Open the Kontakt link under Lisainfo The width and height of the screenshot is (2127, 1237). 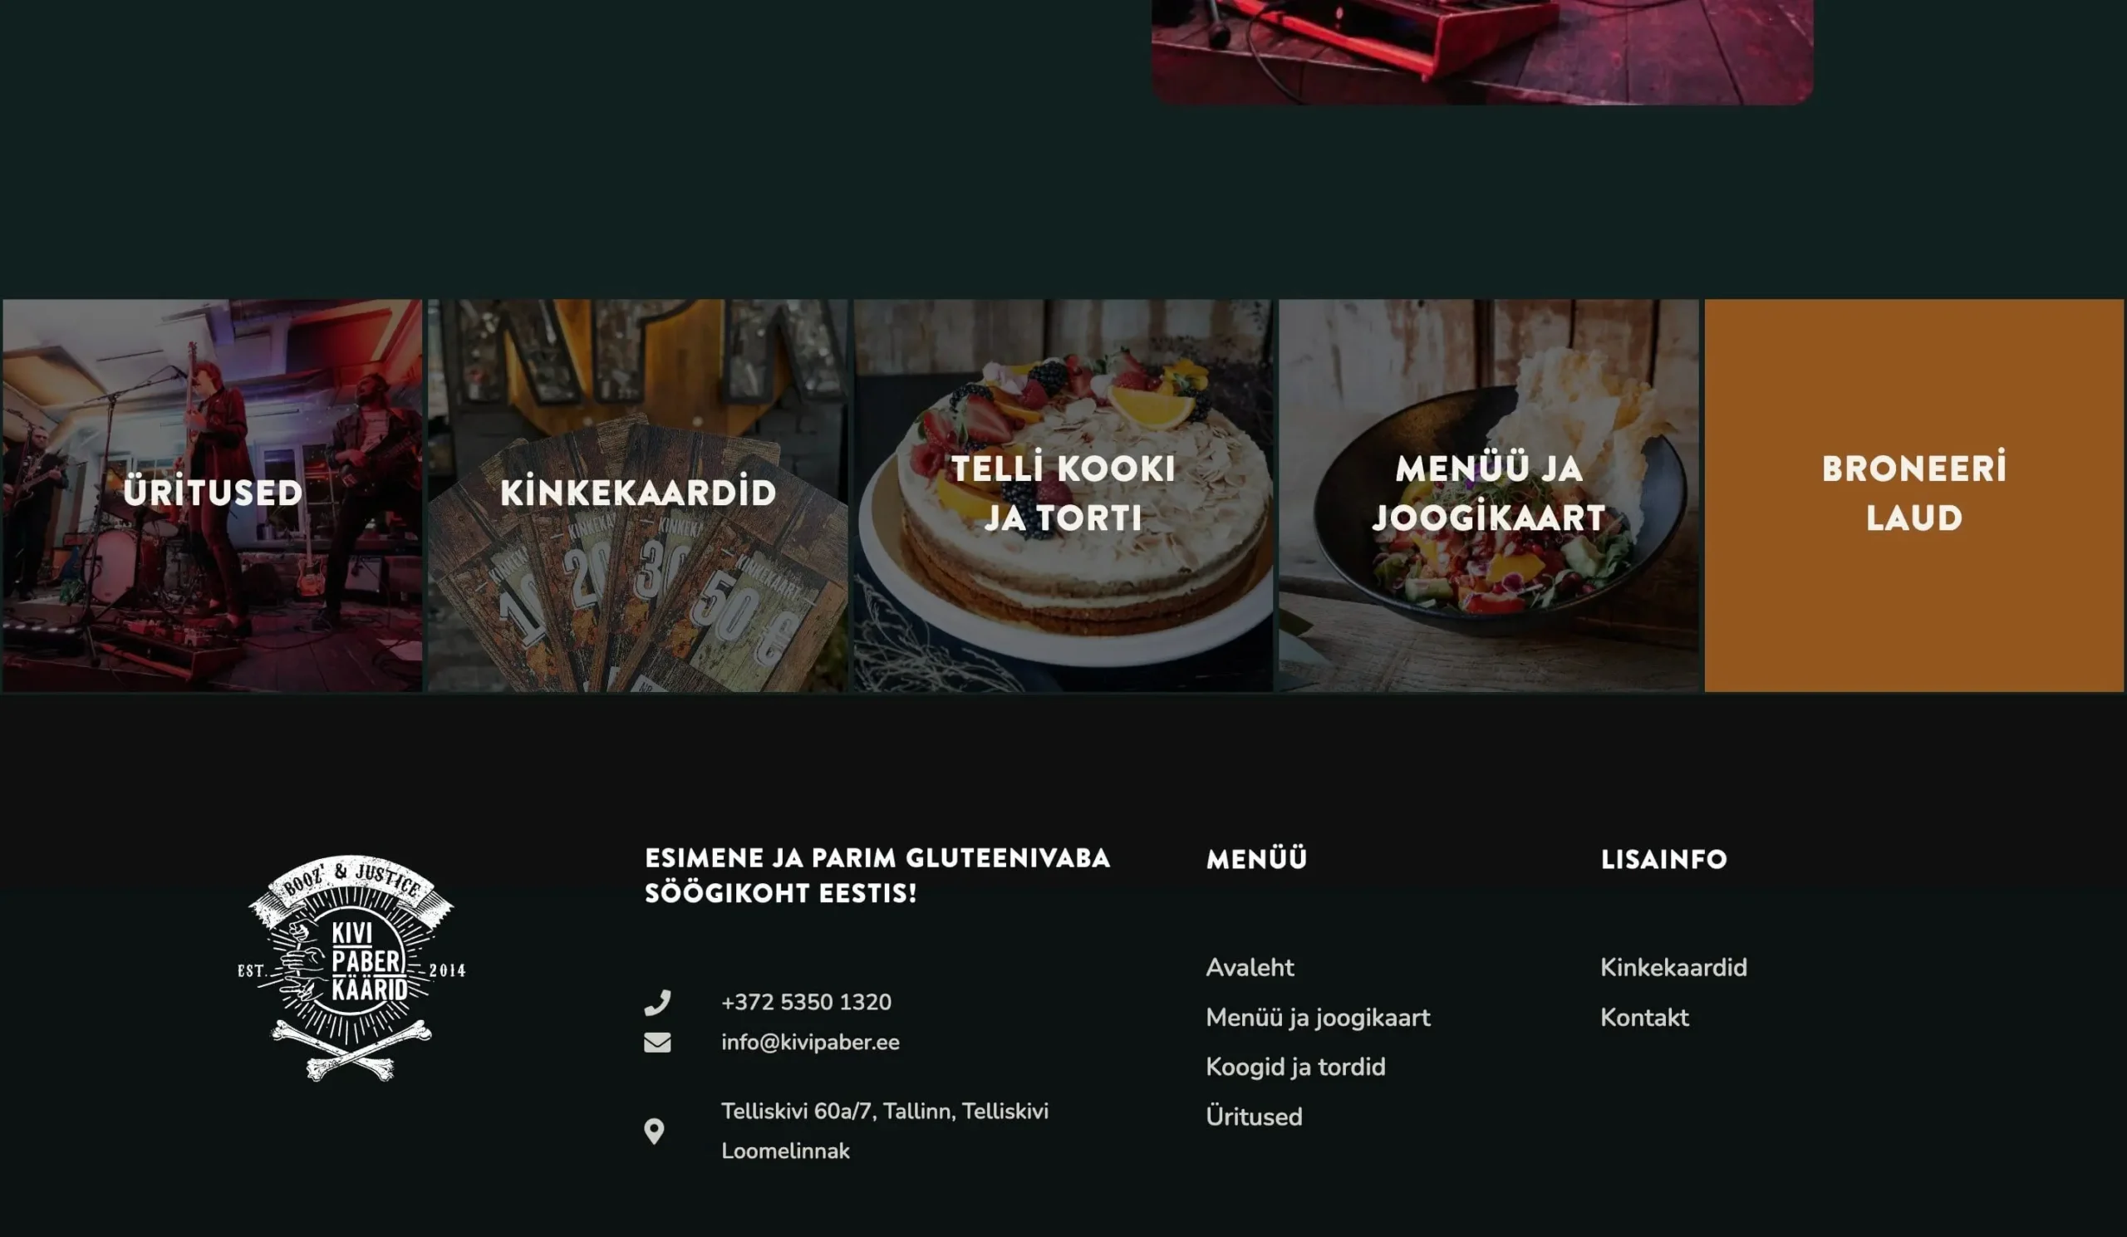(1645, 1018)
